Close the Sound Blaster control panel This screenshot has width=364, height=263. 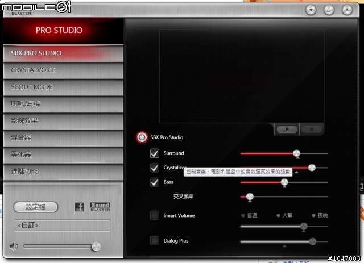coord(347,10)
